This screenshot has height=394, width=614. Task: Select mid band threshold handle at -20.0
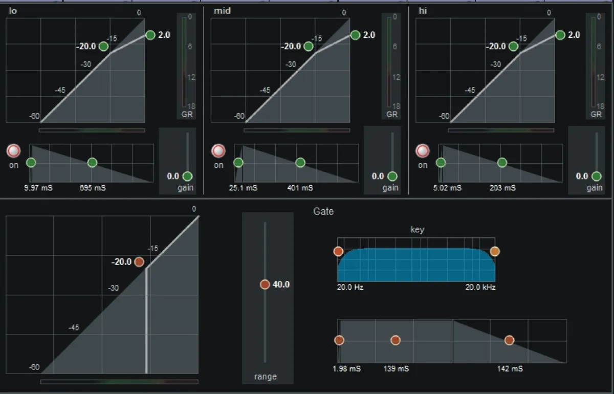pos(309,47)
